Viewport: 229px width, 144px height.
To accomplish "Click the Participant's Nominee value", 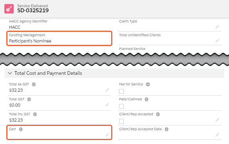I will [30, 41].
